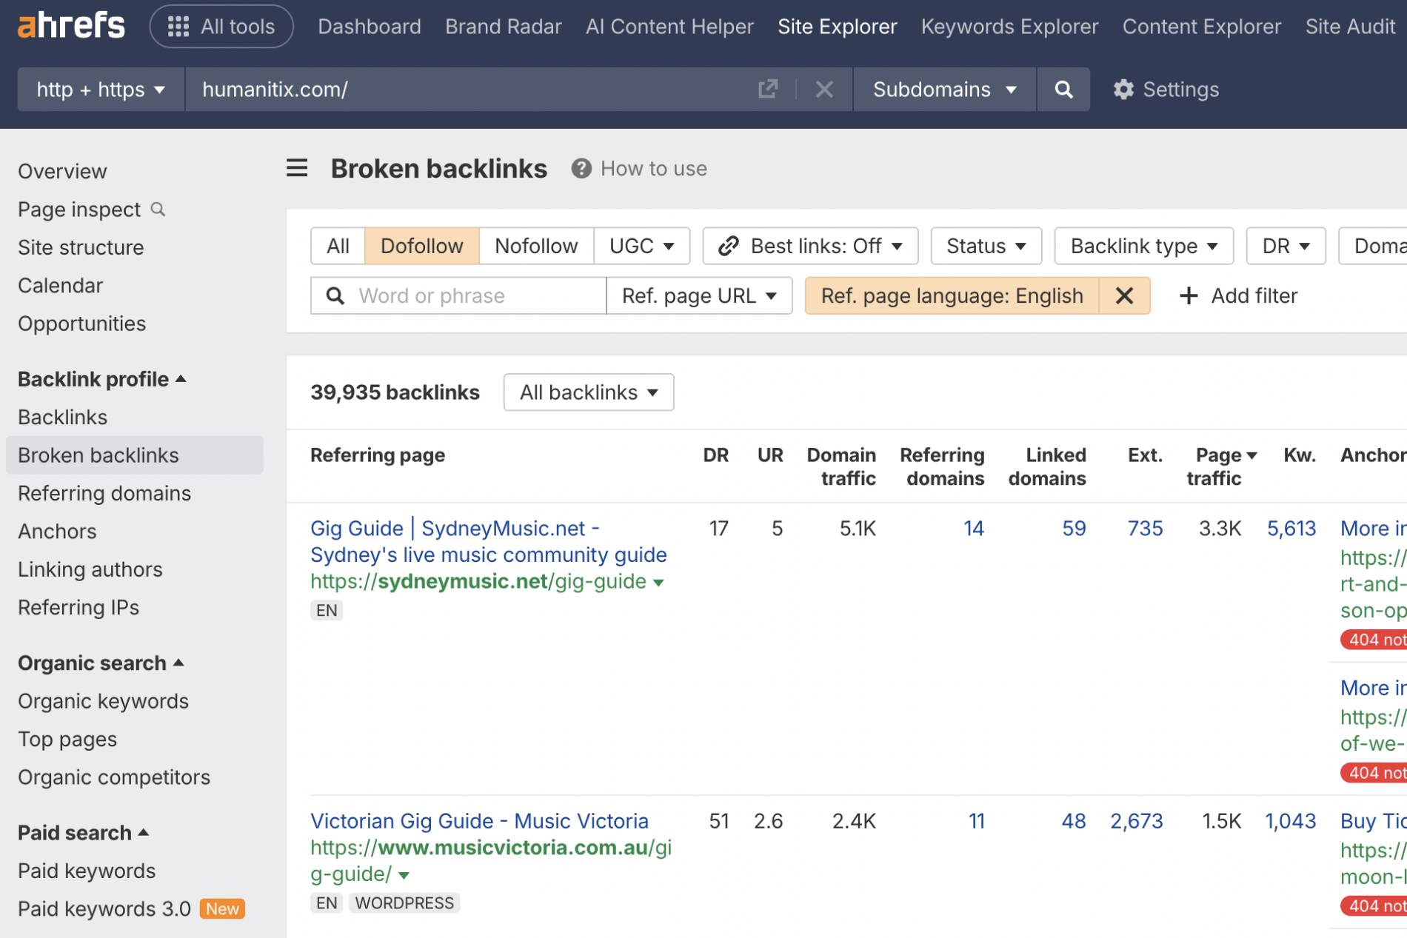Open the Best links: Off dropdown

tap(810, 246)
